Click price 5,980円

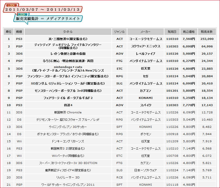[x=189, y=54]
